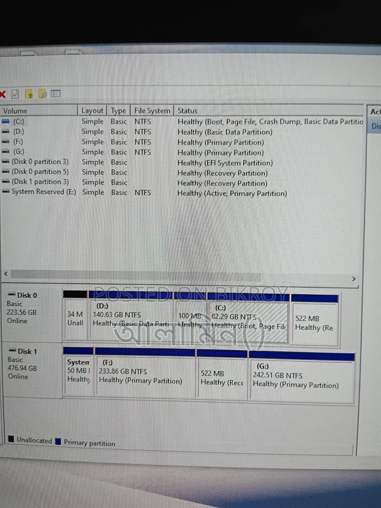381x508 pixels.
Task: Click 'Healthy (Primary Partition)' status in G: row
Action: tap(221, 153)
